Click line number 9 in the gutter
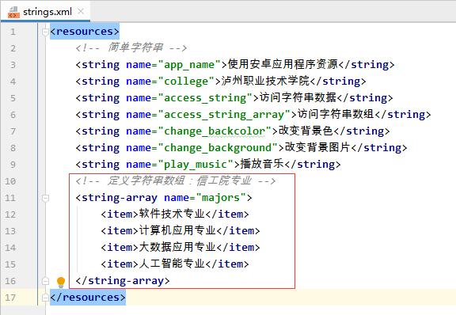Image resolution: width=456 pixels, height=315 pixels. click(x=13, y=165)
